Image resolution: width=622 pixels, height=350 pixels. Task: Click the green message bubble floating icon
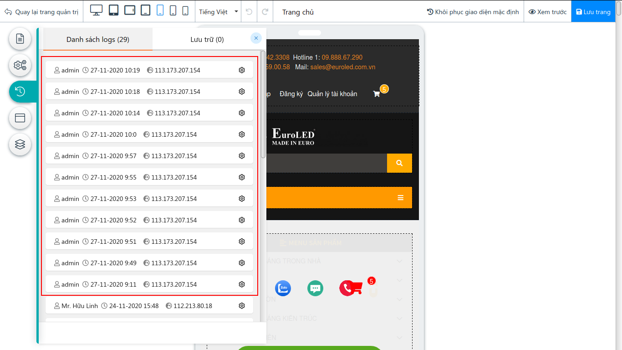[x=315, y=288]
